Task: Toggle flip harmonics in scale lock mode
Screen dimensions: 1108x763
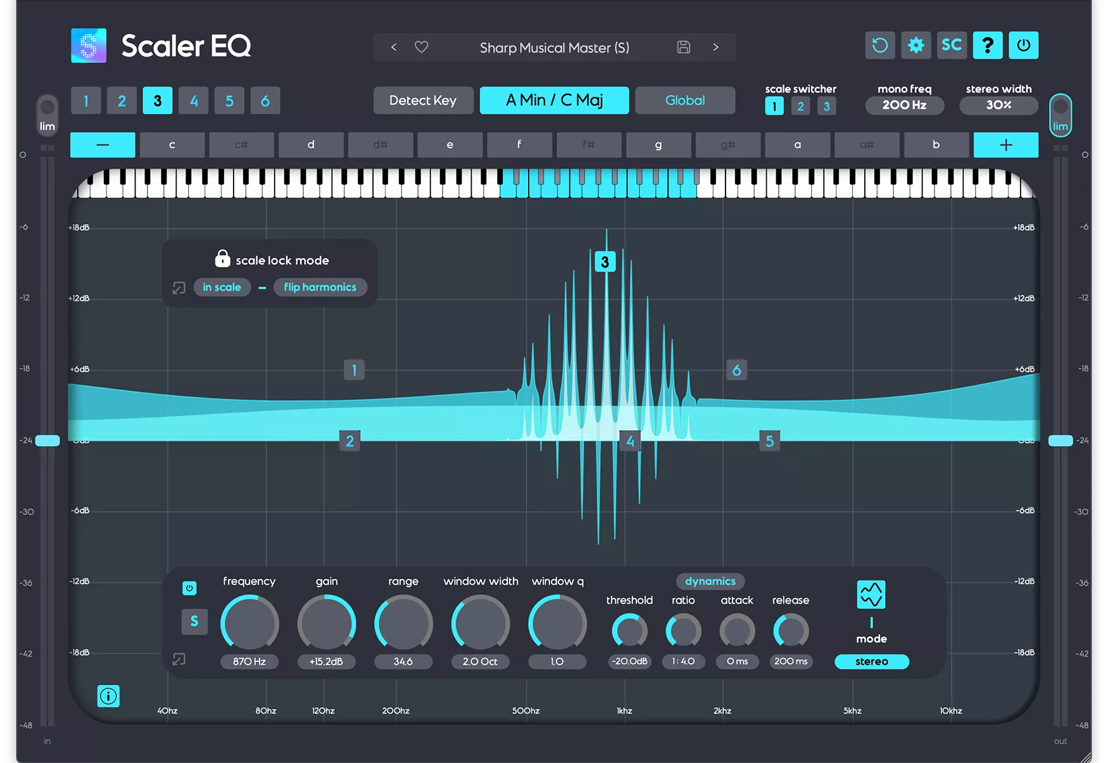Action: (x=320, y=287)
